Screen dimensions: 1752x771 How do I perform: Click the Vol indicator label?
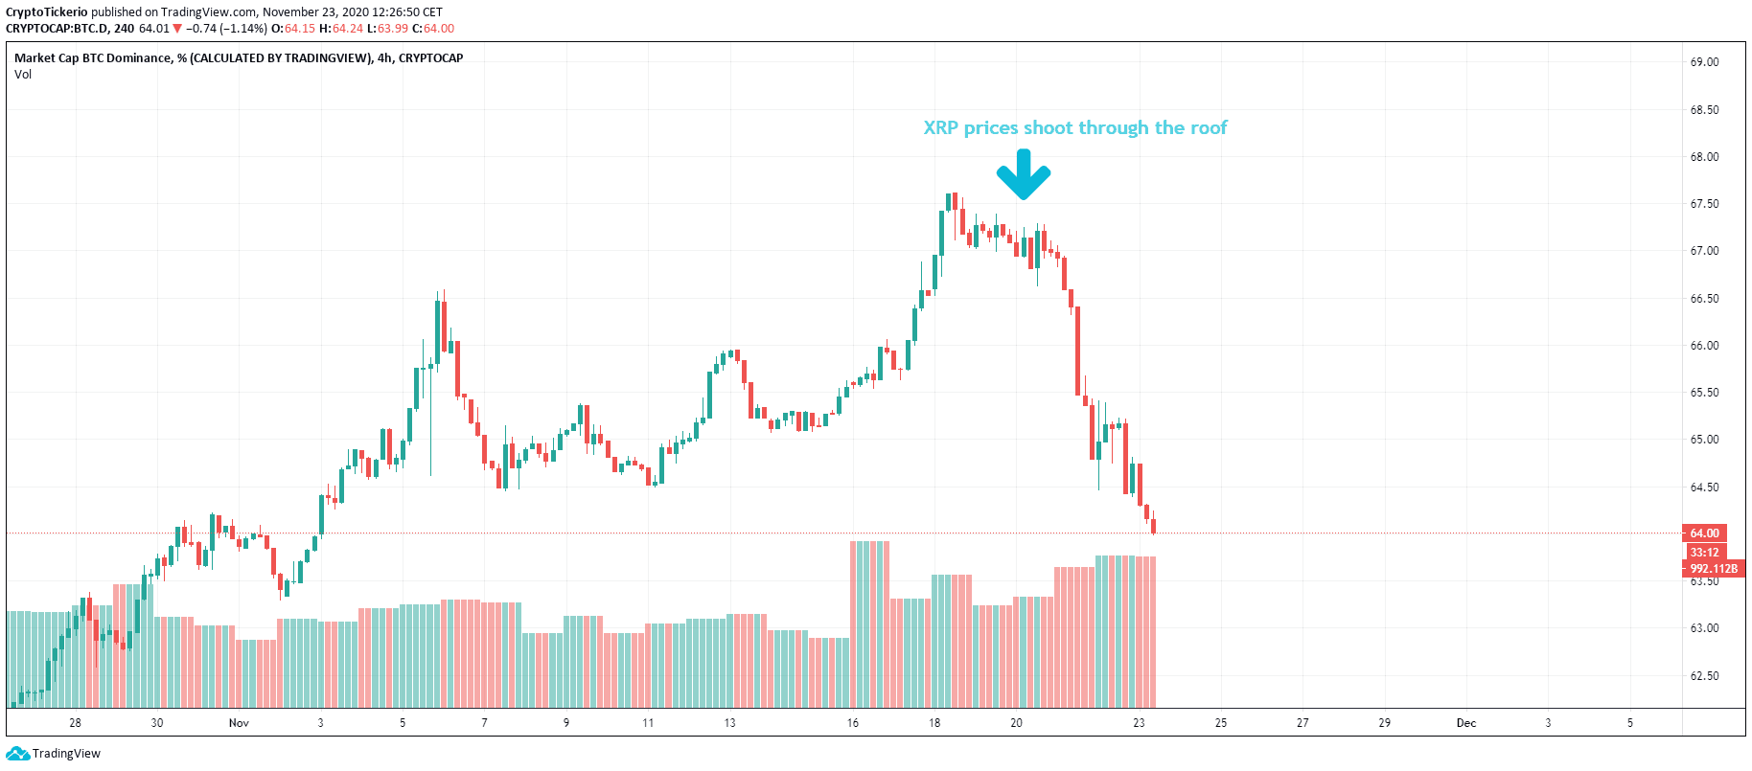(23, 75)
